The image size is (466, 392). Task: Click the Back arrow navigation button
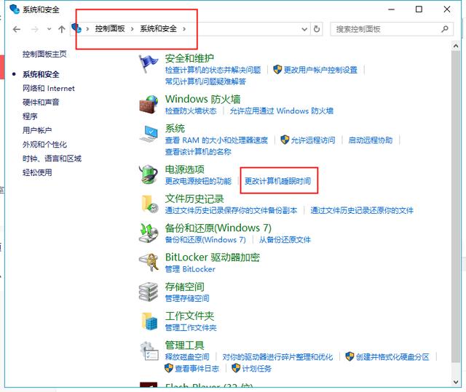(x=17, y=29)
